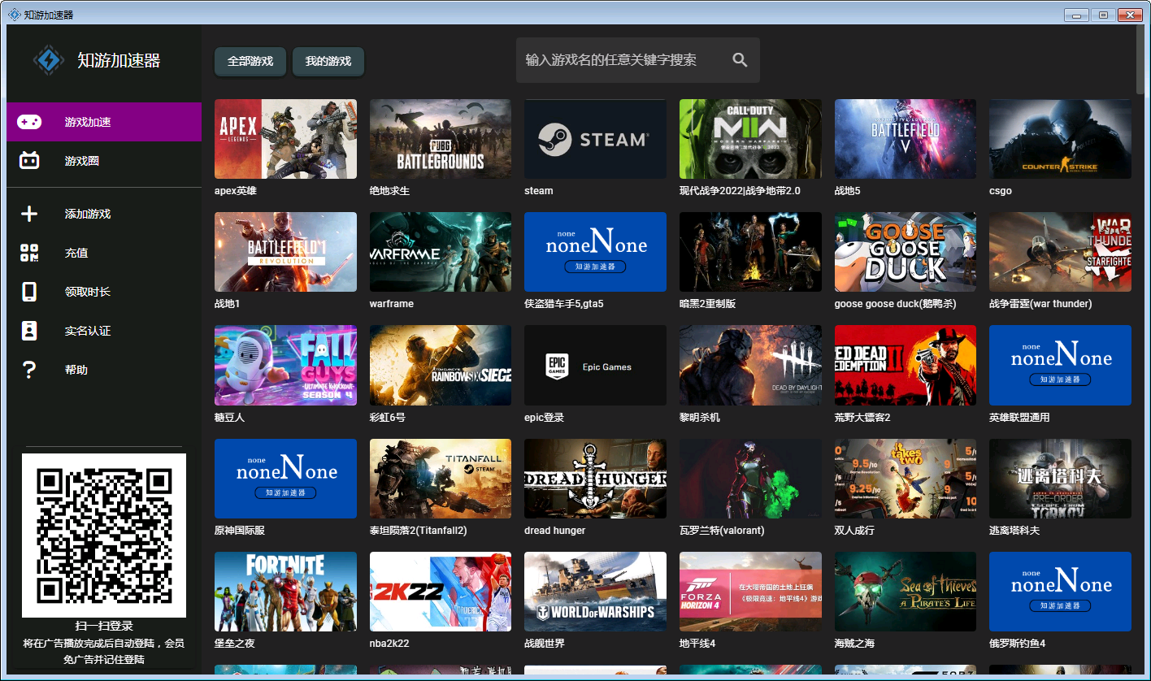This screenshot has width=1151, height=681.
Task: Select the Fortnite thumbnail
Action: point(285,592)
